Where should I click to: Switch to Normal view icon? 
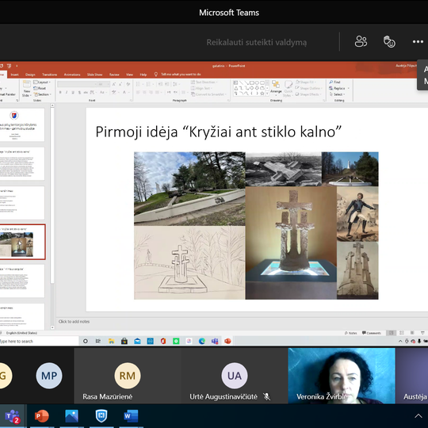(x=392, y=333)
